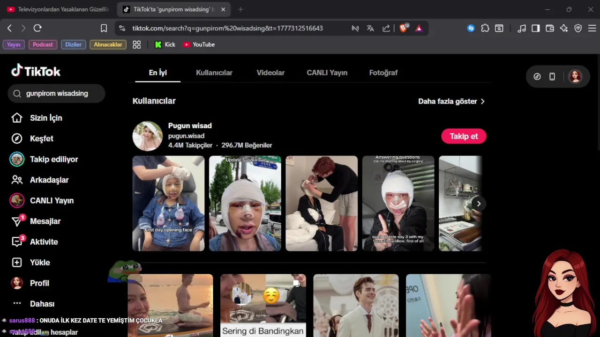Select the Videolar tab

point(270,73)
